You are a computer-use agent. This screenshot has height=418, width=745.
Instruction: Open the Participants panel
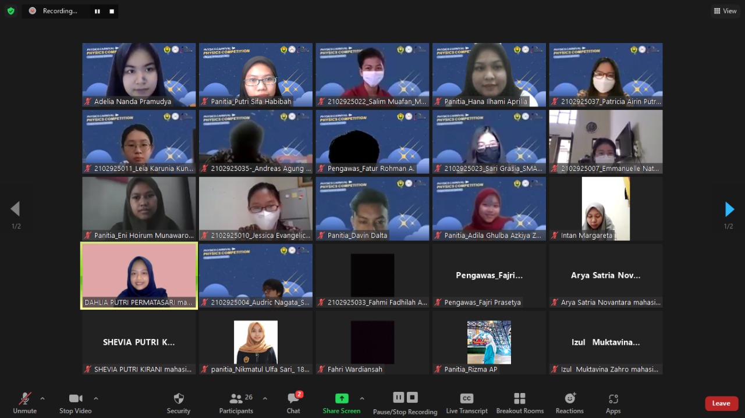(236, 399)
